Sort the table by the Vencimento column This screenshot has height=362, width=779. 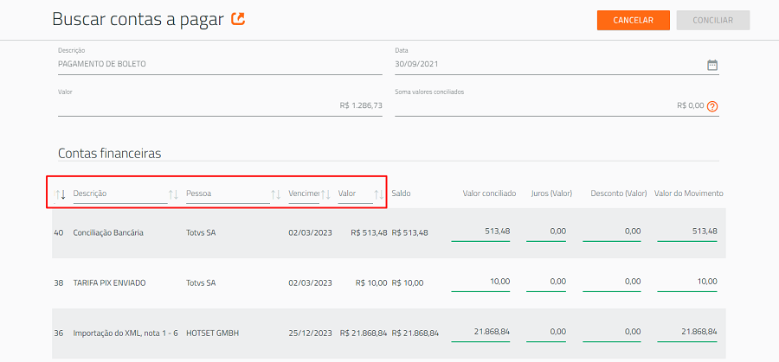[325, 194]
